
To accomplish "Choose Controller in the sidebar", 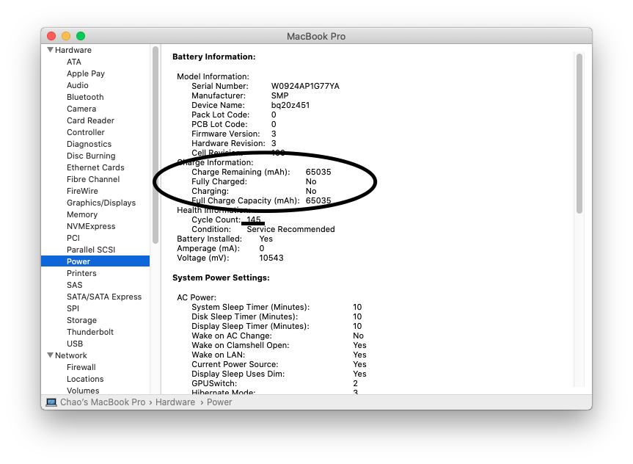I will (x=86, y=132).
